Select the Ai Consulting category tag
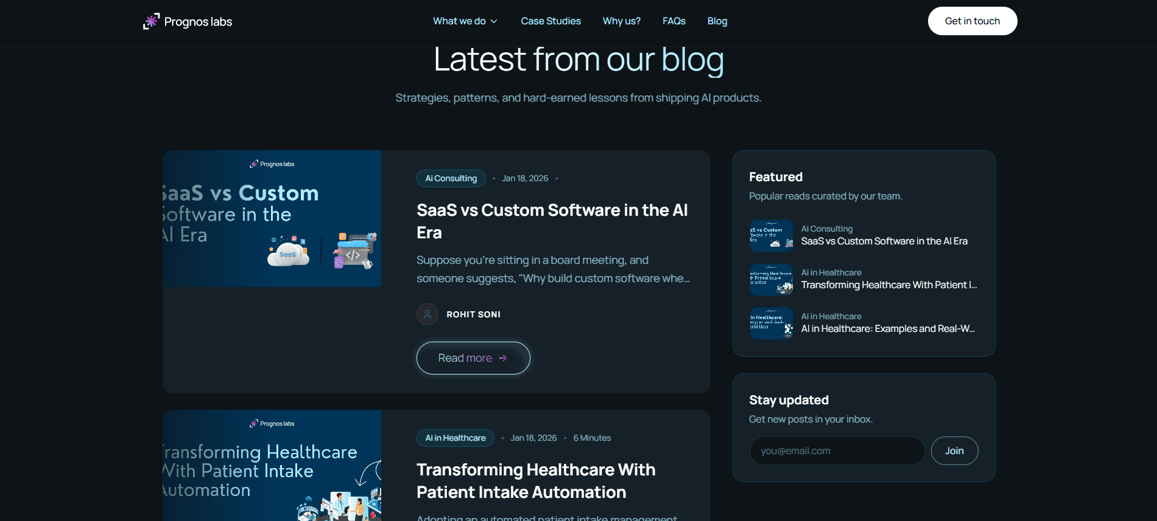 pyautogui.click(x=451, y=179)
